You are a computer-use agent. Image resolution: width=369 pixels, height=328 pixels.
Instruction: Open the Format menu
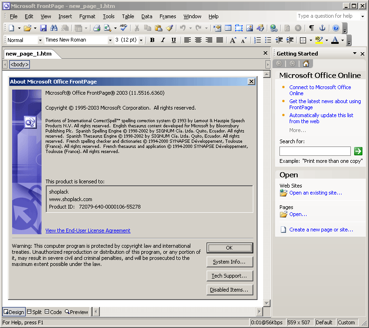coord(87,16)
